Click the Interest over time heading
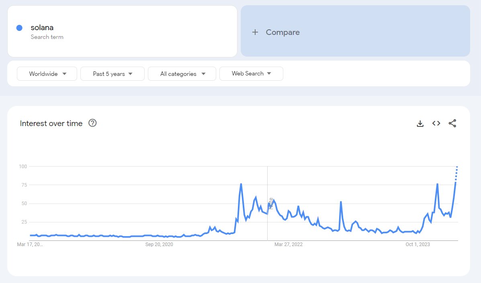 pos(51,123)
